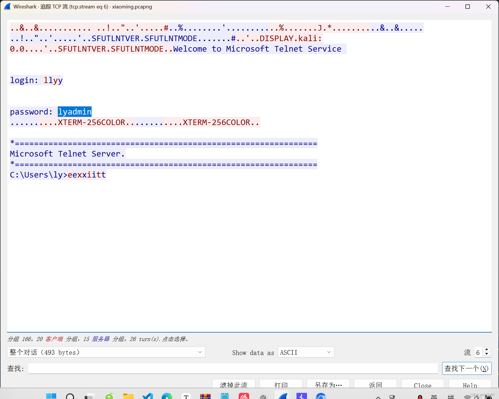This screenshot has width=499, height=399.
Task: Open Task View on the taskbar
Action: pos(89,396)
